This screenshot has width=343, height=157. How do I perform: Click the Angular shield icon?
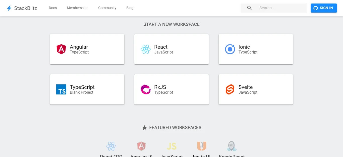(x=61, y=49)
